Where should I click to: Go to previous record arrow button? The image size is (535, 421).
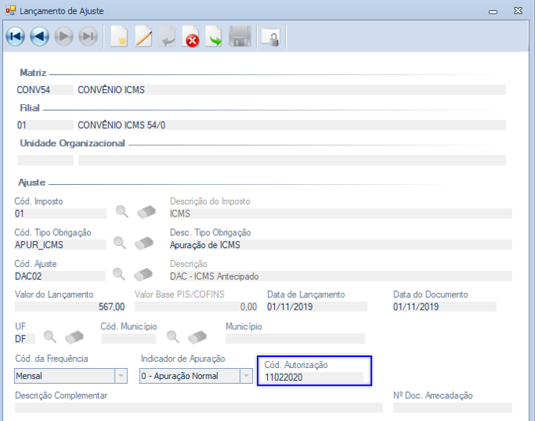pyautogui.click(x=40, y=36)
